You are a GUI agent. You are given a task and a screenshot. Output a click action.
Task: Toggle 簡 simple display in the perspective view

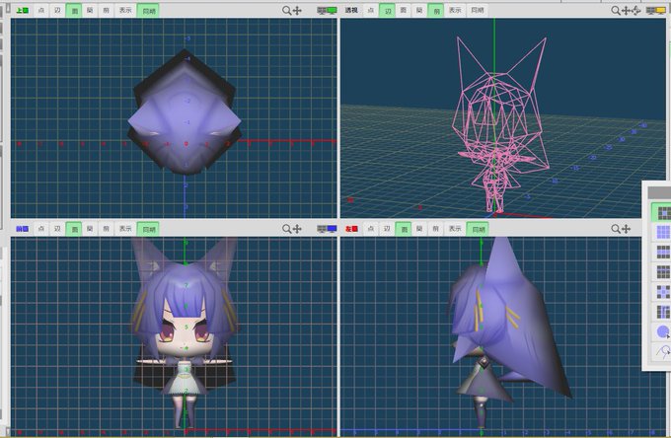click(x=419, y=10)
